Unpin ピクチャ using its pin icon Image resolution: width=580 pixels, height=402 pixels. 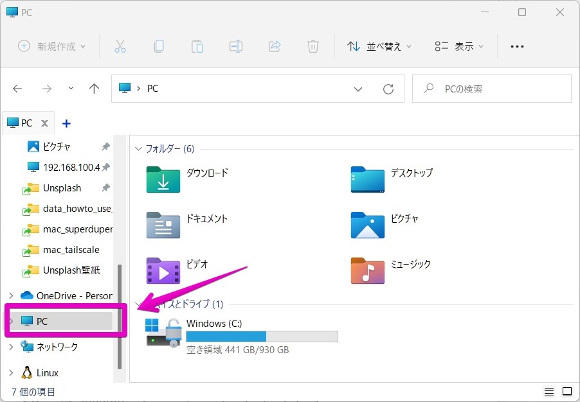[x=106, y=146]
